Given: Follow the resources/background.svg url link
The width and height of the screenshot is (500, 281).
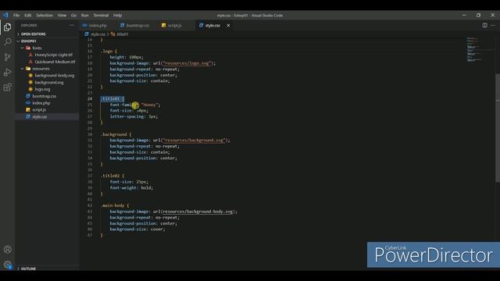Looking at the screenshot, I should pos(194,140).
